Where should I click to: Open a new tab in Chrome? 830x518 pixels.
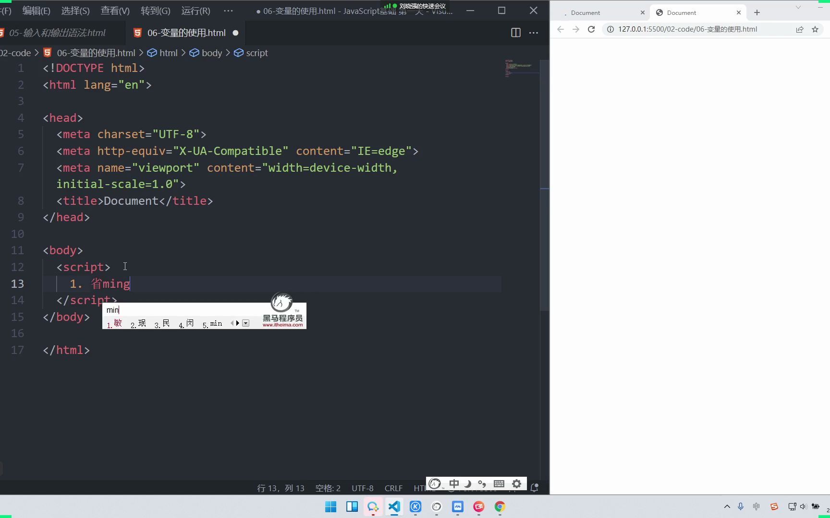pos(757,13)
